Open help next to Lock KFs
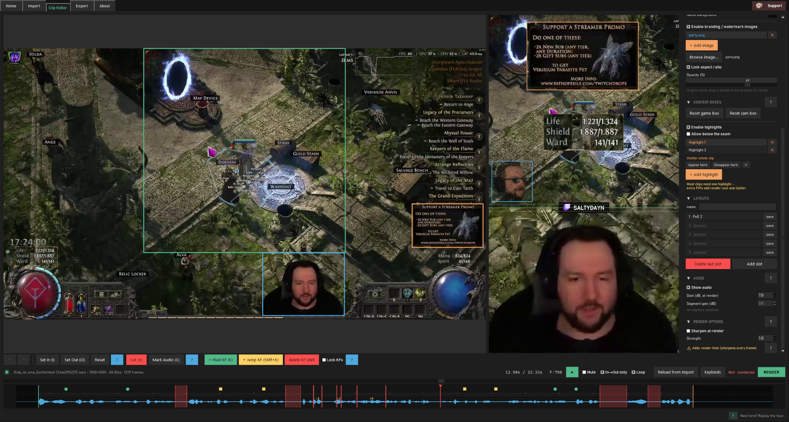 coord(352,360)
